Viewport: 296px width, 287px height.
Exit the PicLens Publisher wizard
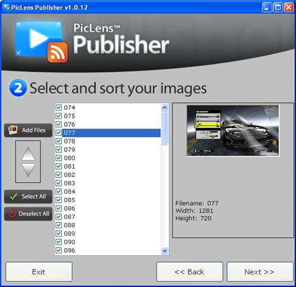point(39,272)
